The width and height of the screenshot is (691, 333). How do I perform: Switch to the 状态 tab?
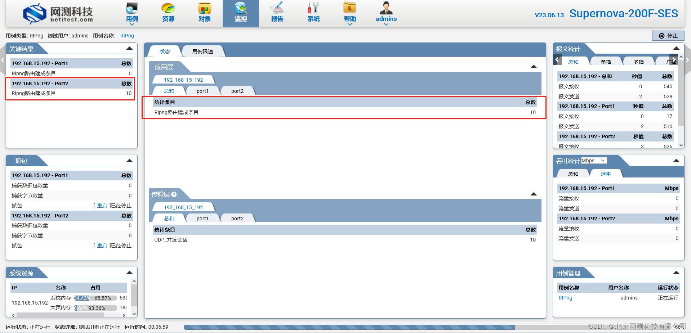[x=165, y=51]
